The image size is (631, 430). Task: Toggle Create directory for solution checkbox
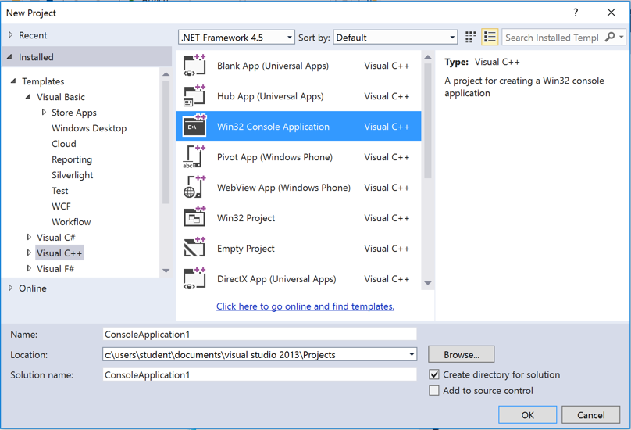[x=434, y=374]
